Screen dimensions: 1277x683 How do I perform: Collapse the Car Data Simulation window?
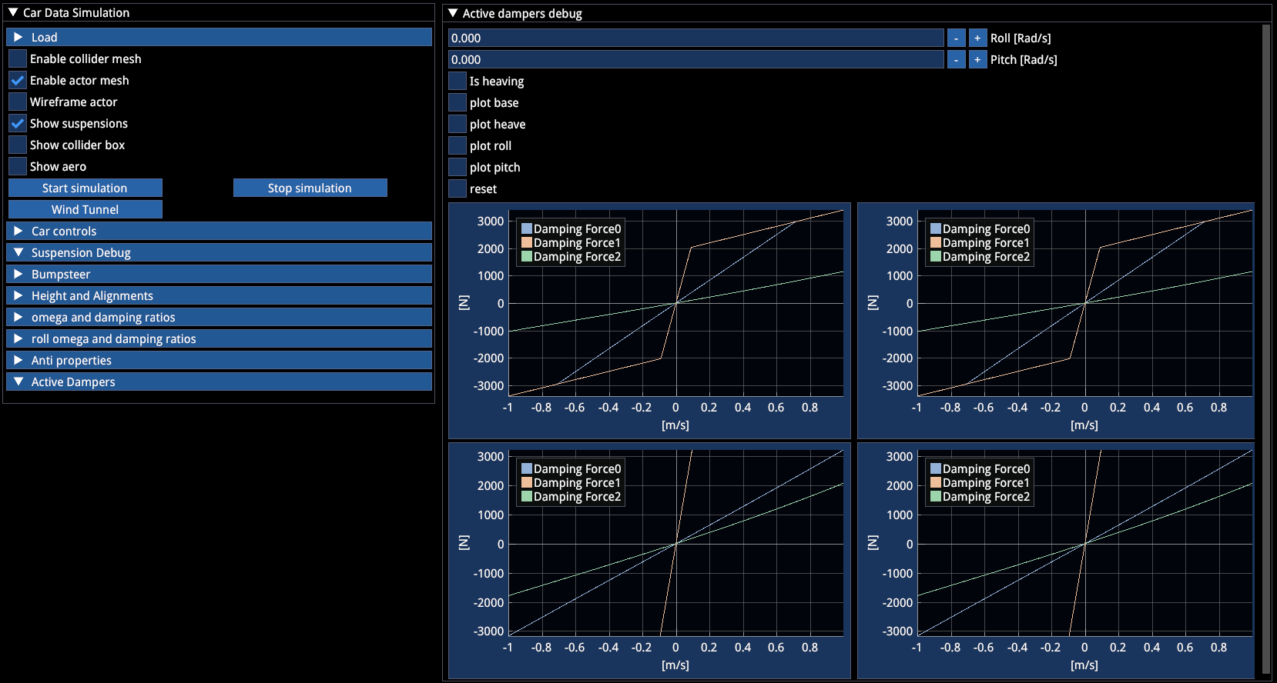13,12
